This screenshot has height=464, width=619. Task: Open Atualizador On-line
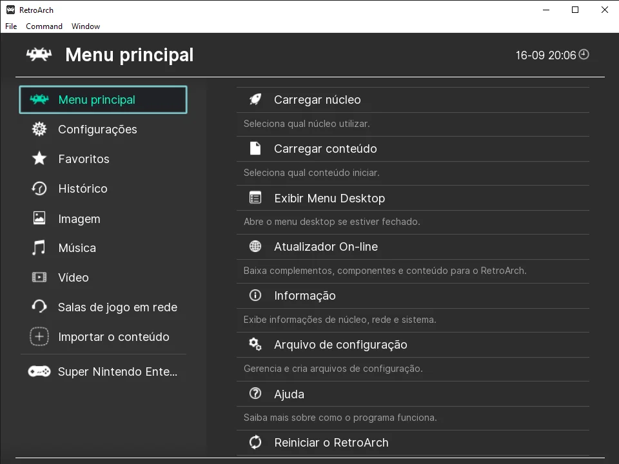point(413,247)
